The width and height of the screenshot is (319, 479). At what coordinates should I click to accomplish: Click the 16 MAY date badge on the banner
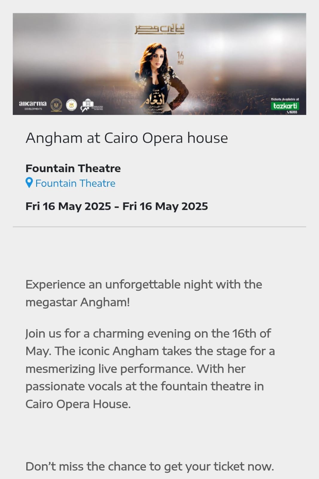coord(180,58)
